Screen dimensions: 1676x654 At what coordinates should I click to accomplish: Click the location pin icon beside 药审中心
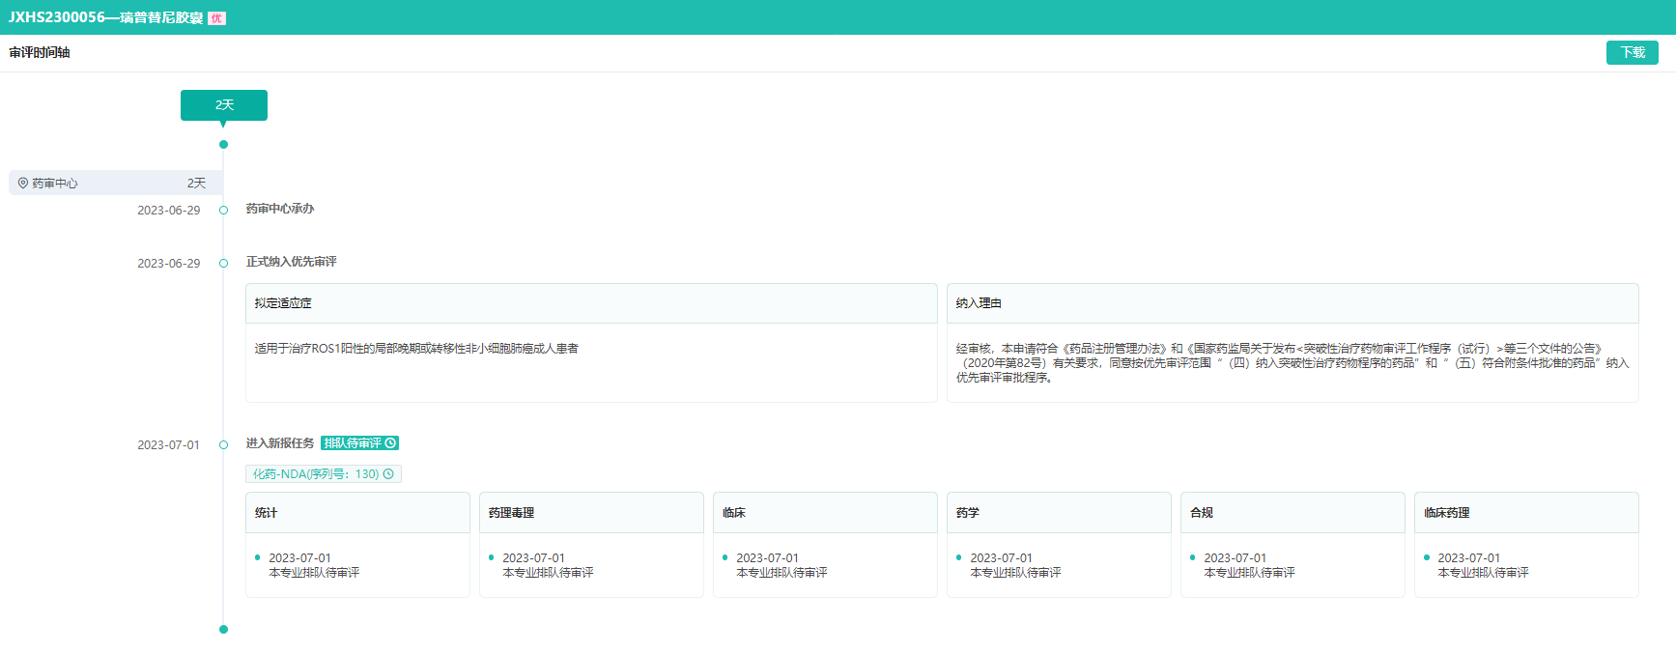tap(23, 183)
